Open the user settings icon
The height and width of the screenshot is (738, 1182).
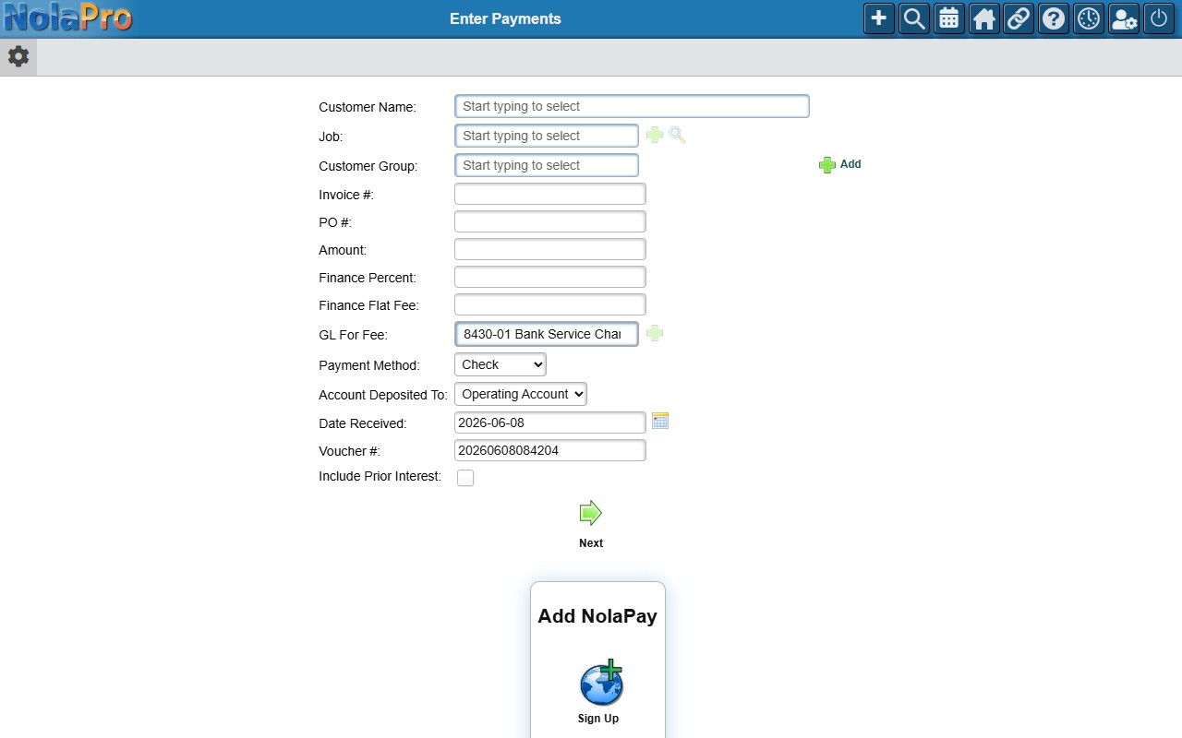pos(1124,18)
